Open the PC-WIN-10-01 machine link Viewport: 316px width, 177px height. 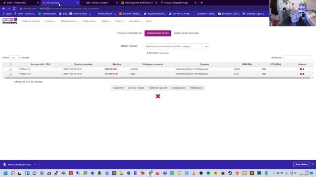tap(112, 74)
